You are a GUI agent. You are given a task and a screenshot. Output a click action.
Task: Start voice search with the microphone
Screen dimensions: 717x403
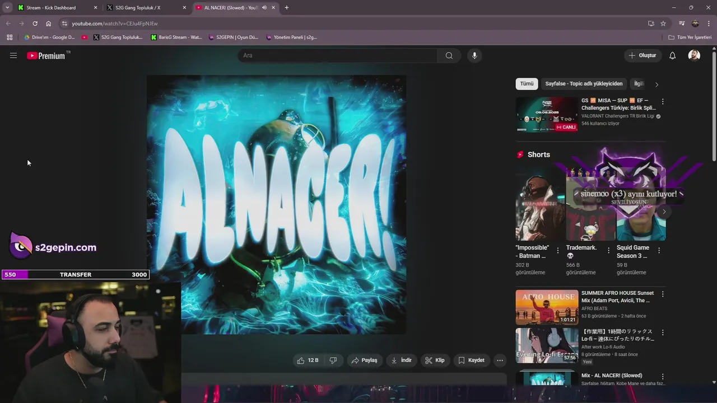[x=474, y=55]
